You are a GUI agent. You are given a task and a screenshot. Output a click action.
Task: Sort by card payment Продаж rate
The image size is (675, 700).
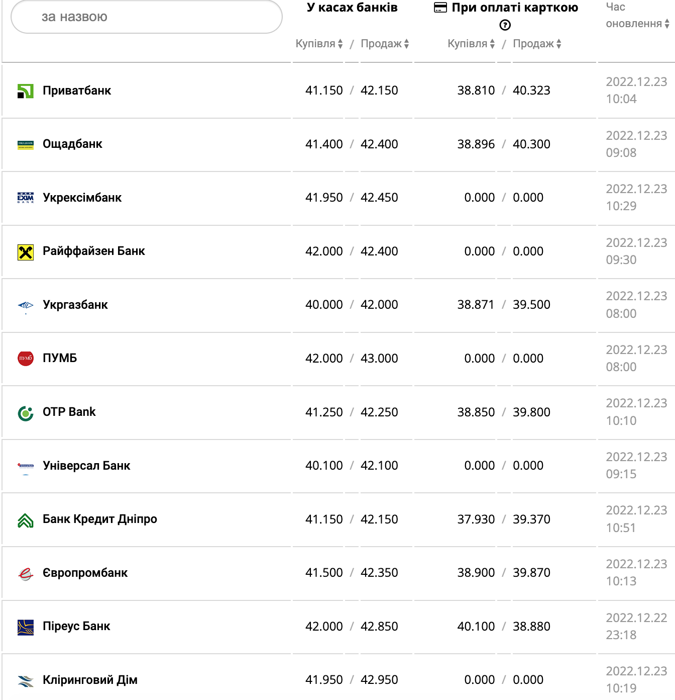coord(537,44)
